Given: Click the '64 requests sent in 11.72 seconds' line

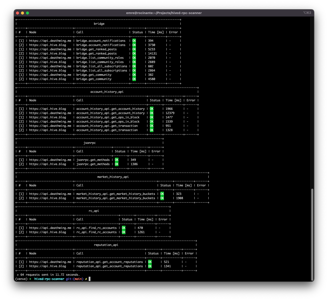Looking at the screenshot, I should click(x=48, y=275).
